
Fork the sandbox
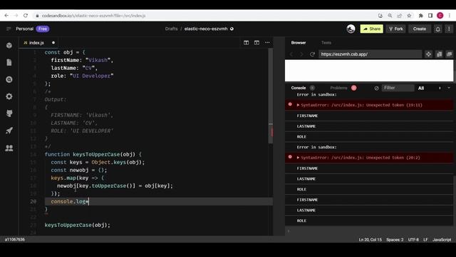click(396, 29)
